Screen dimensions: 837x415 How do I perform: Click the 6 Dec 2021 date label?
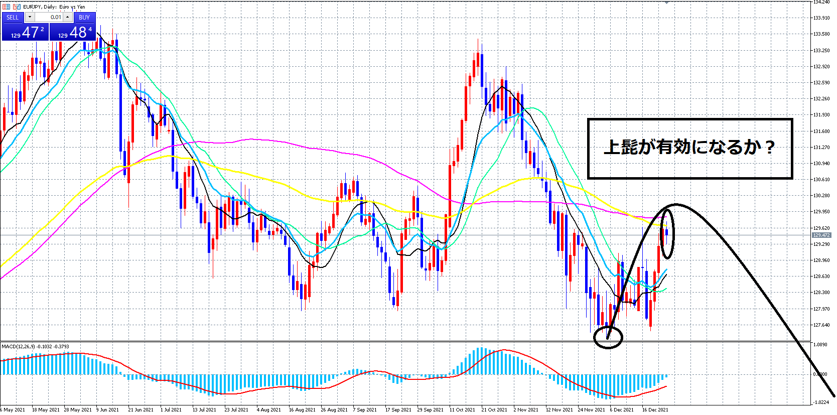click(621, 409)
